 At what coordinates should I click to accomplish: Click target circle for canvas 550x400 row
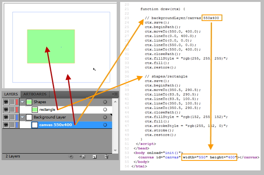pyautogui.click(x=105, y=125)
